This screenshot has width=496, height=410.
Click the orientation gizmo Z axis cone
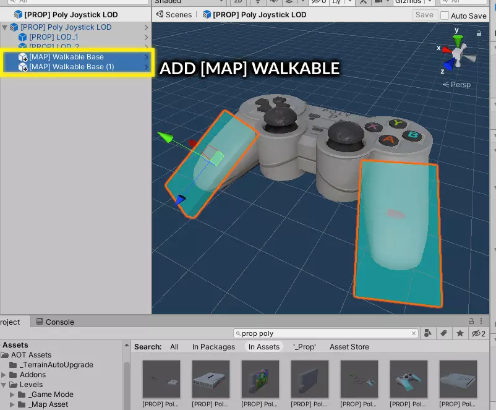click(x=449, y=64)
